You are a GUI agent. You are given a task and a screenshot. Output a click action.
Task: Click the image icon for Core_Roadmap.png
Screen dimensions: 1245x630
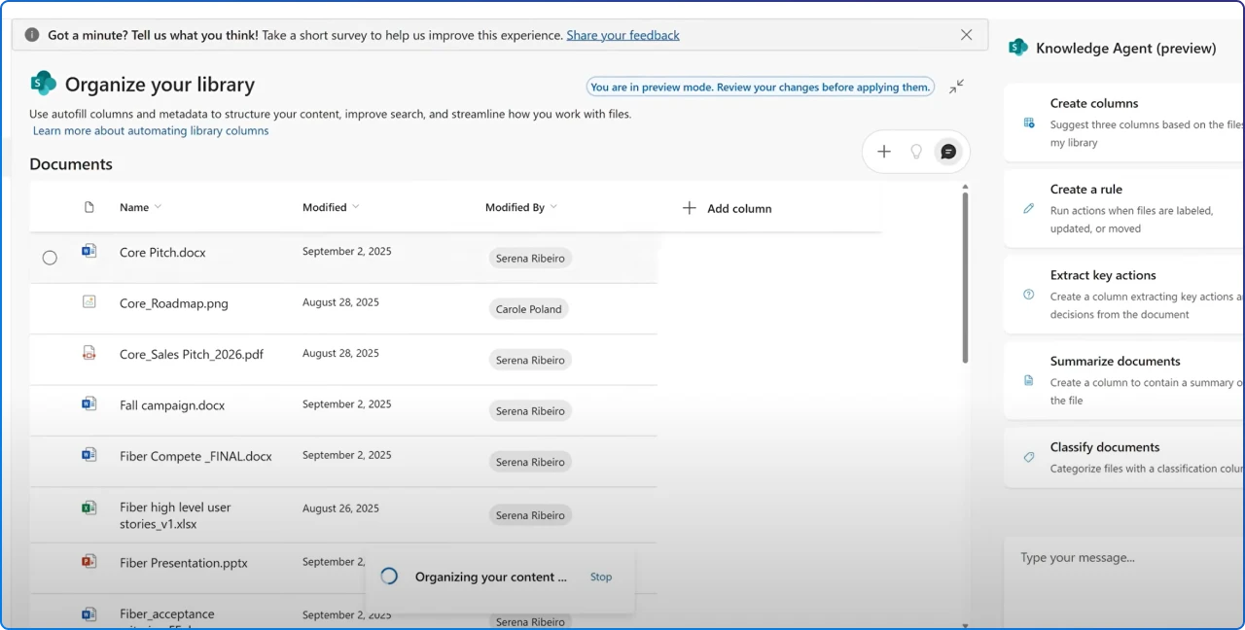click(x=89, y=302)
